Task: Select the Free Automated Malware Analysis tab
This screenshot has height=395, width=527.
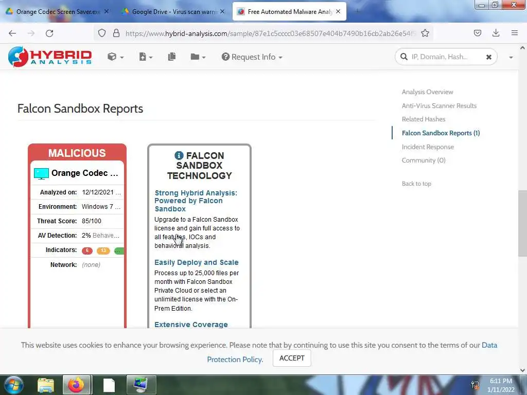Action: [x=290, y=12]
